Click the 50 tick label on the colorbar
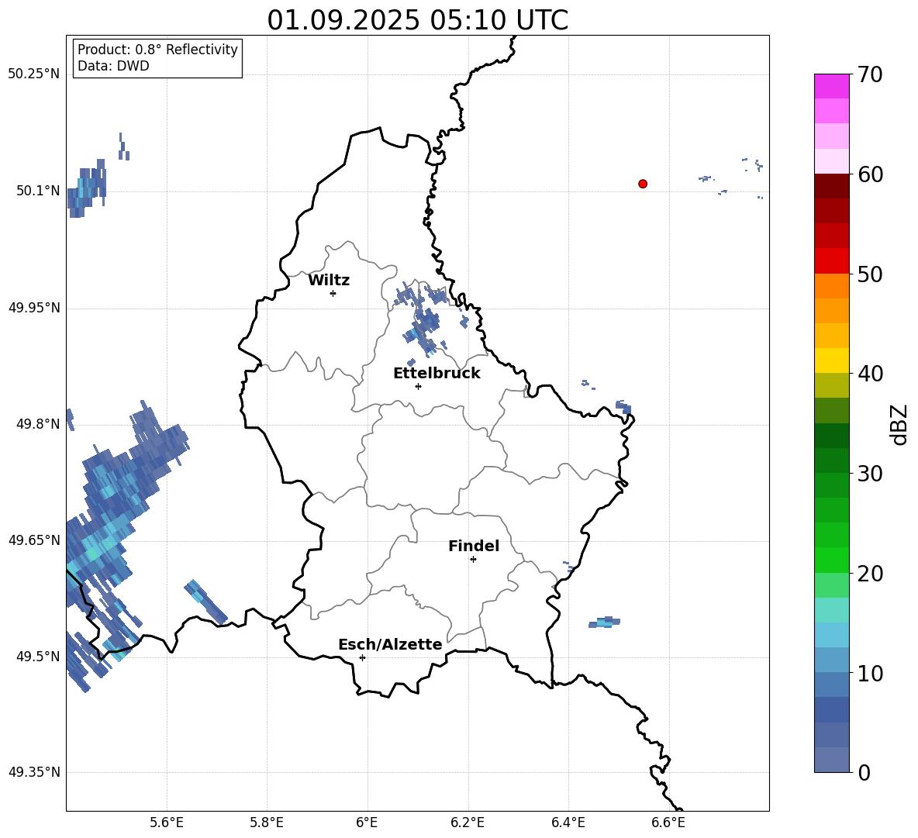Image resolution: width=918 pixels, height=838 pixels. (x=869, y=274)
